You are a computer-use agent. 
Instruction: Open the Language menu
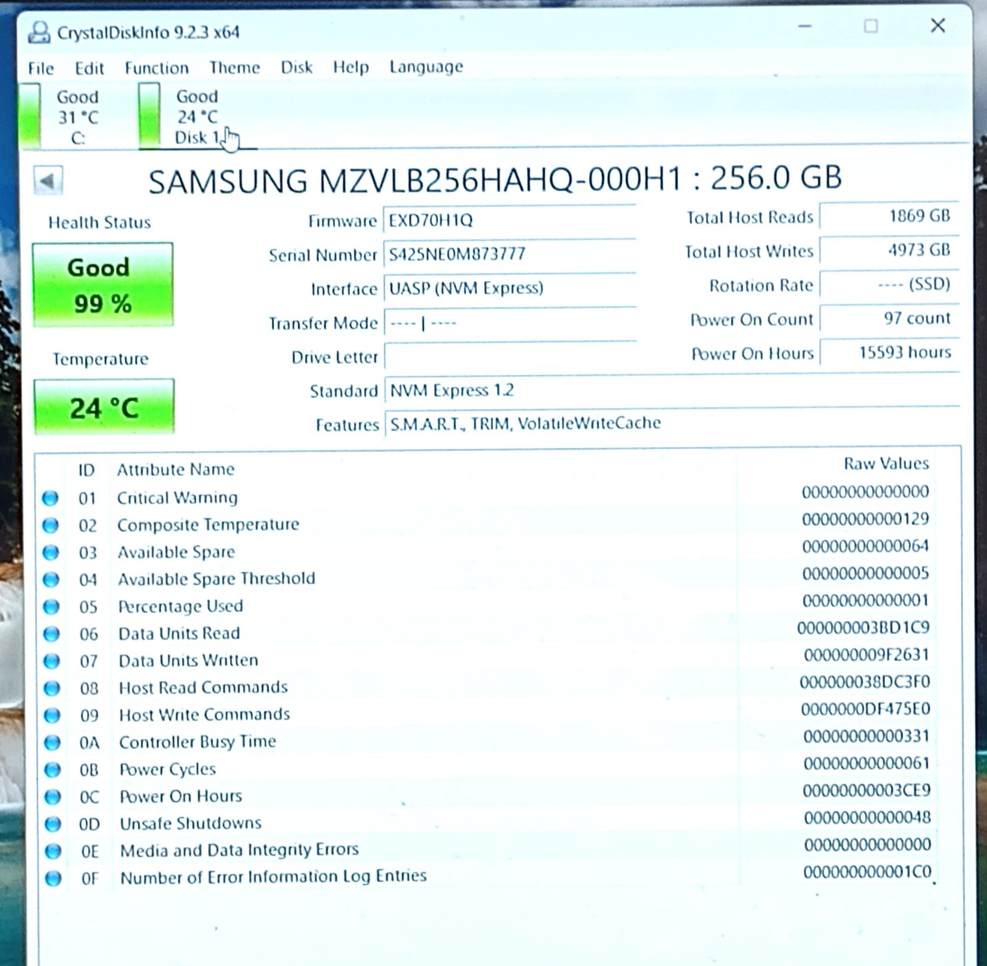[426, 67]
